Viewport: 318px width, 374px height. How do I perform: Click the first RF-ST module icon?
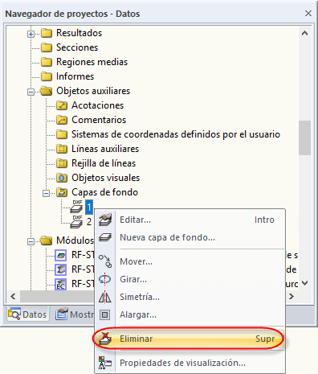[60, 255]
